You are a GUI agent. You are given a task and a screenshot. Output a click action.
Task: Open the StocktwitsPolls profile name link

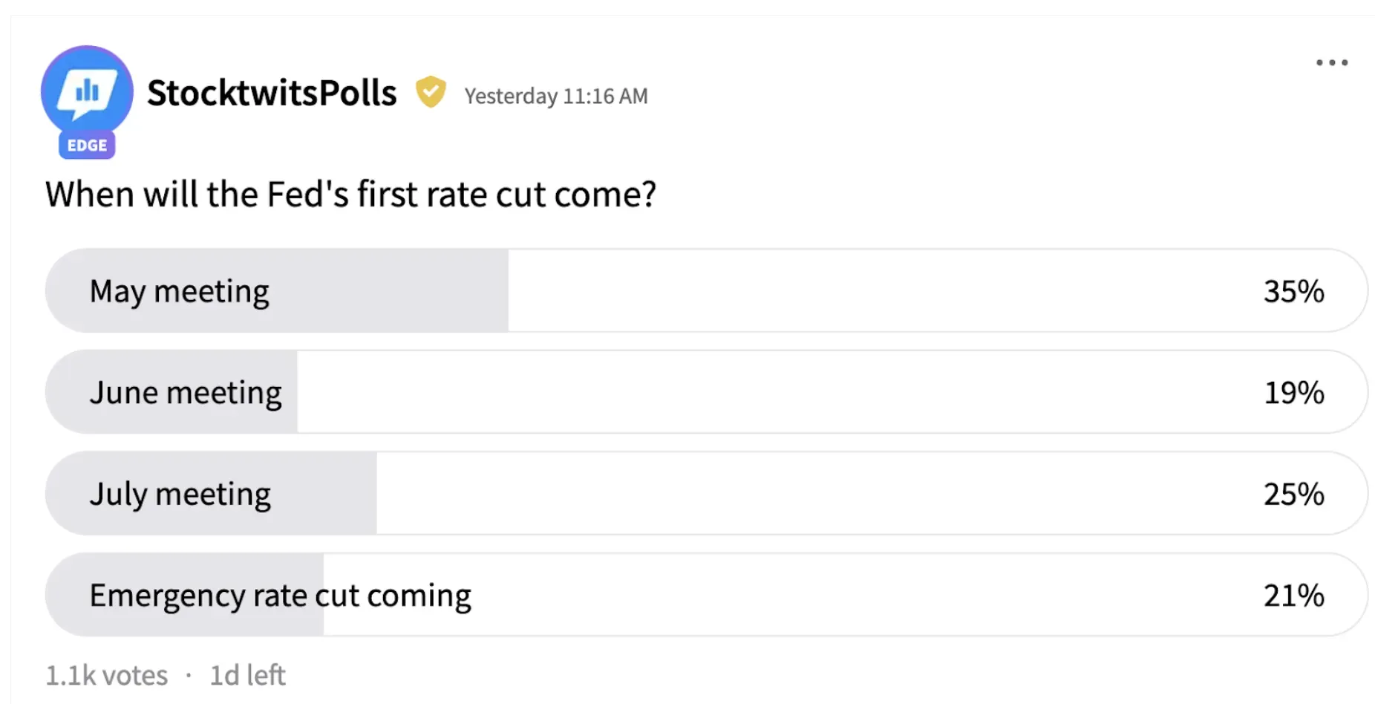pyautogui.click(x=272, y=94)
